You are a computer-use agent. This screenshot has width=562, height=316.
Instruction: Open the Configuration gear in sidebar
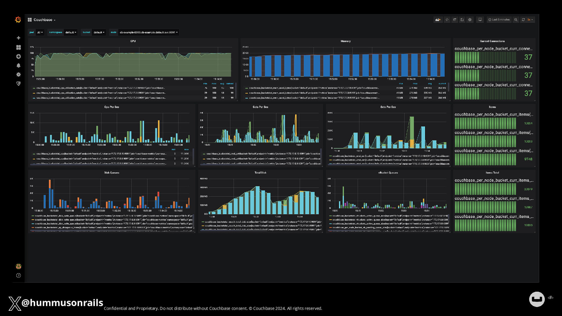pyautogui.click(x=19, y=74)
